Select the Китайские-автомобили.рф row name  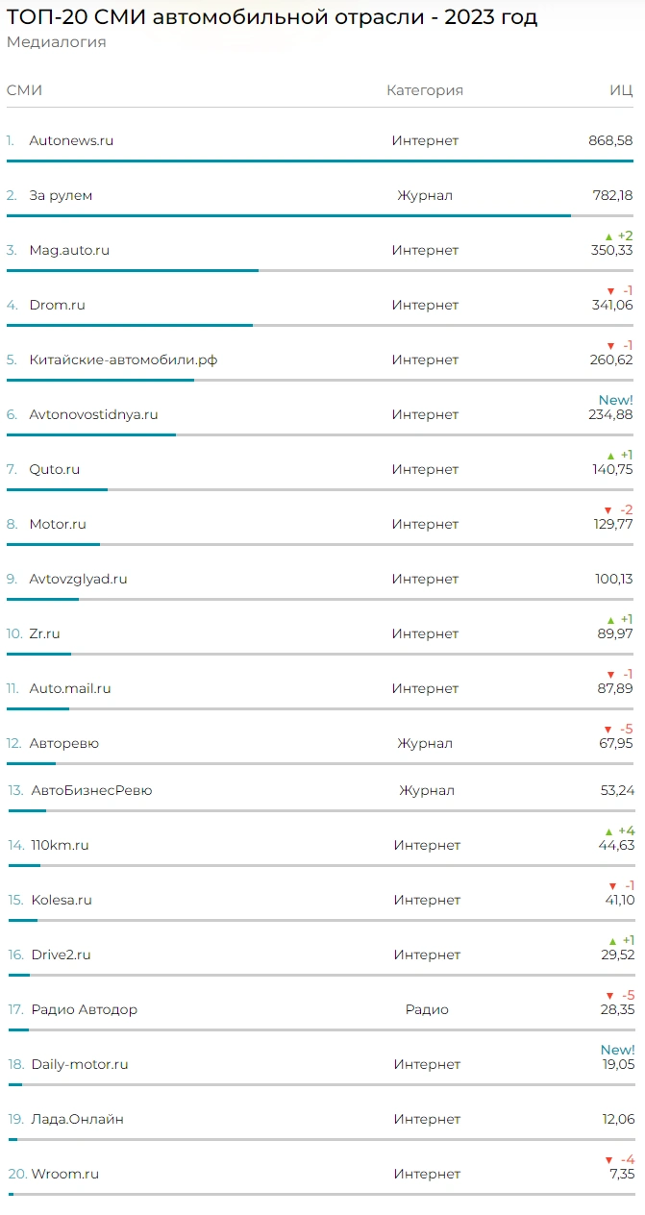point(123,360)
